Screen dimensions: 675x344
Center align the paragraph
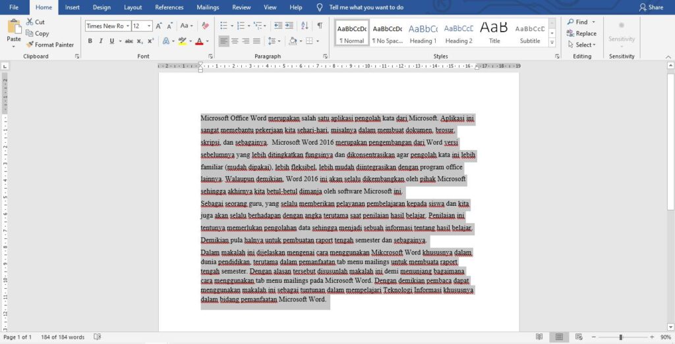click(235, 41)
